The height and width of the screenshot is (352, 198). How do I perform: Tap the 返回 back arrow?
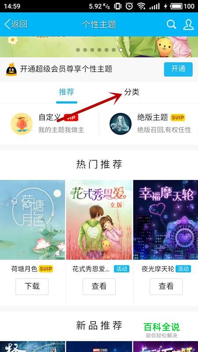click(16, 24)
